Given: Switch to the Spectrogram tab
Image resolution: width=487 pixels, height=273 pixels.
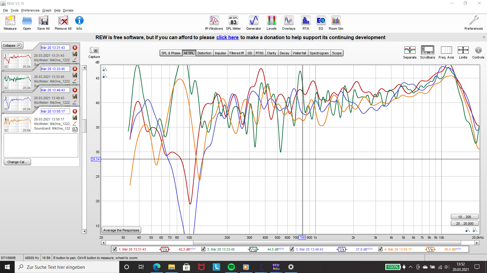Looking at the screenshot, I should (319, 53).
